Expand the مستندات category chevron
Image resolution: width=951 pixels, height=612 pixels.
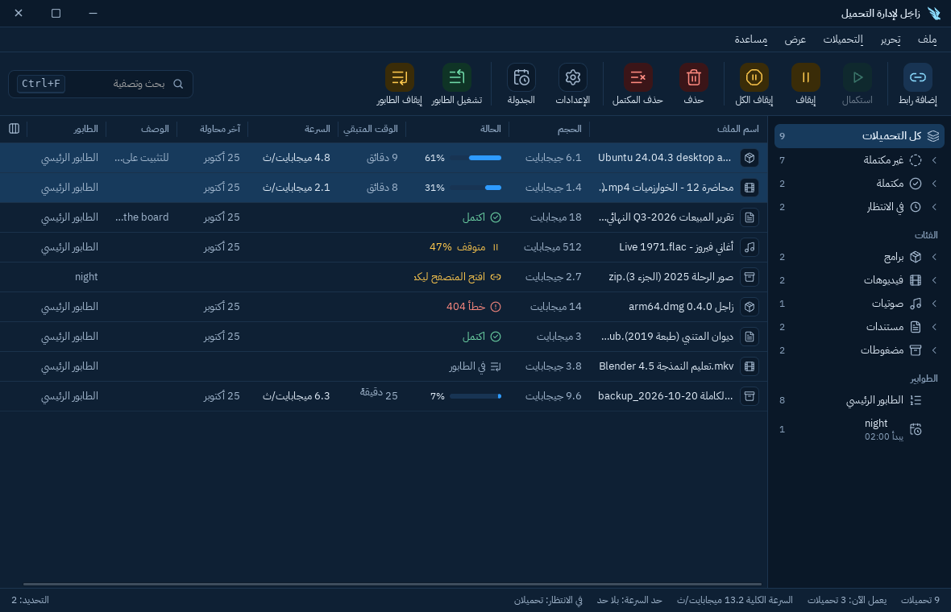point(934,327)
